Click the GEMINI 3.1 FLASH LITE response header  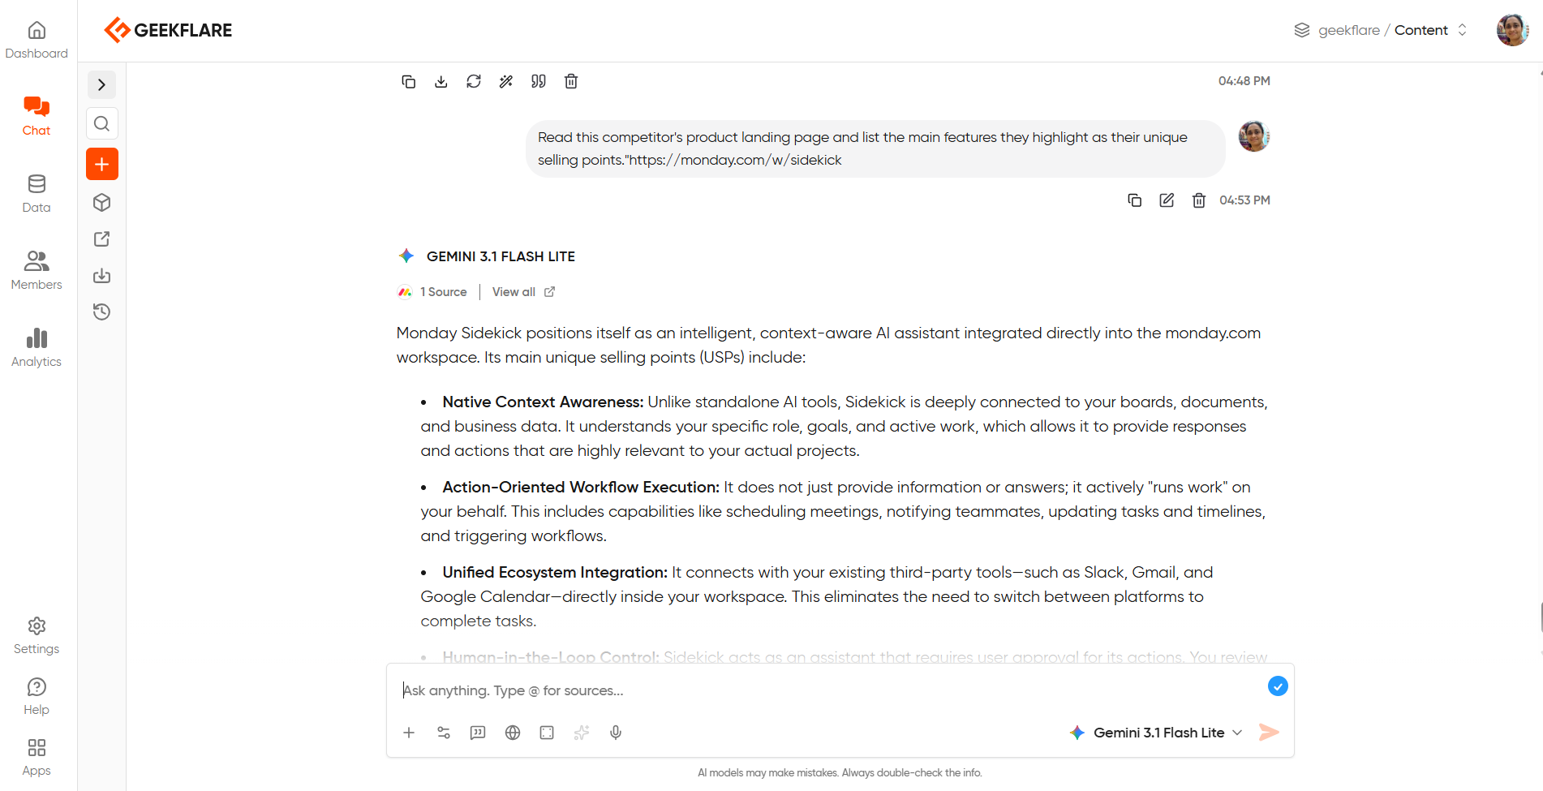click(x=501, y=256)
